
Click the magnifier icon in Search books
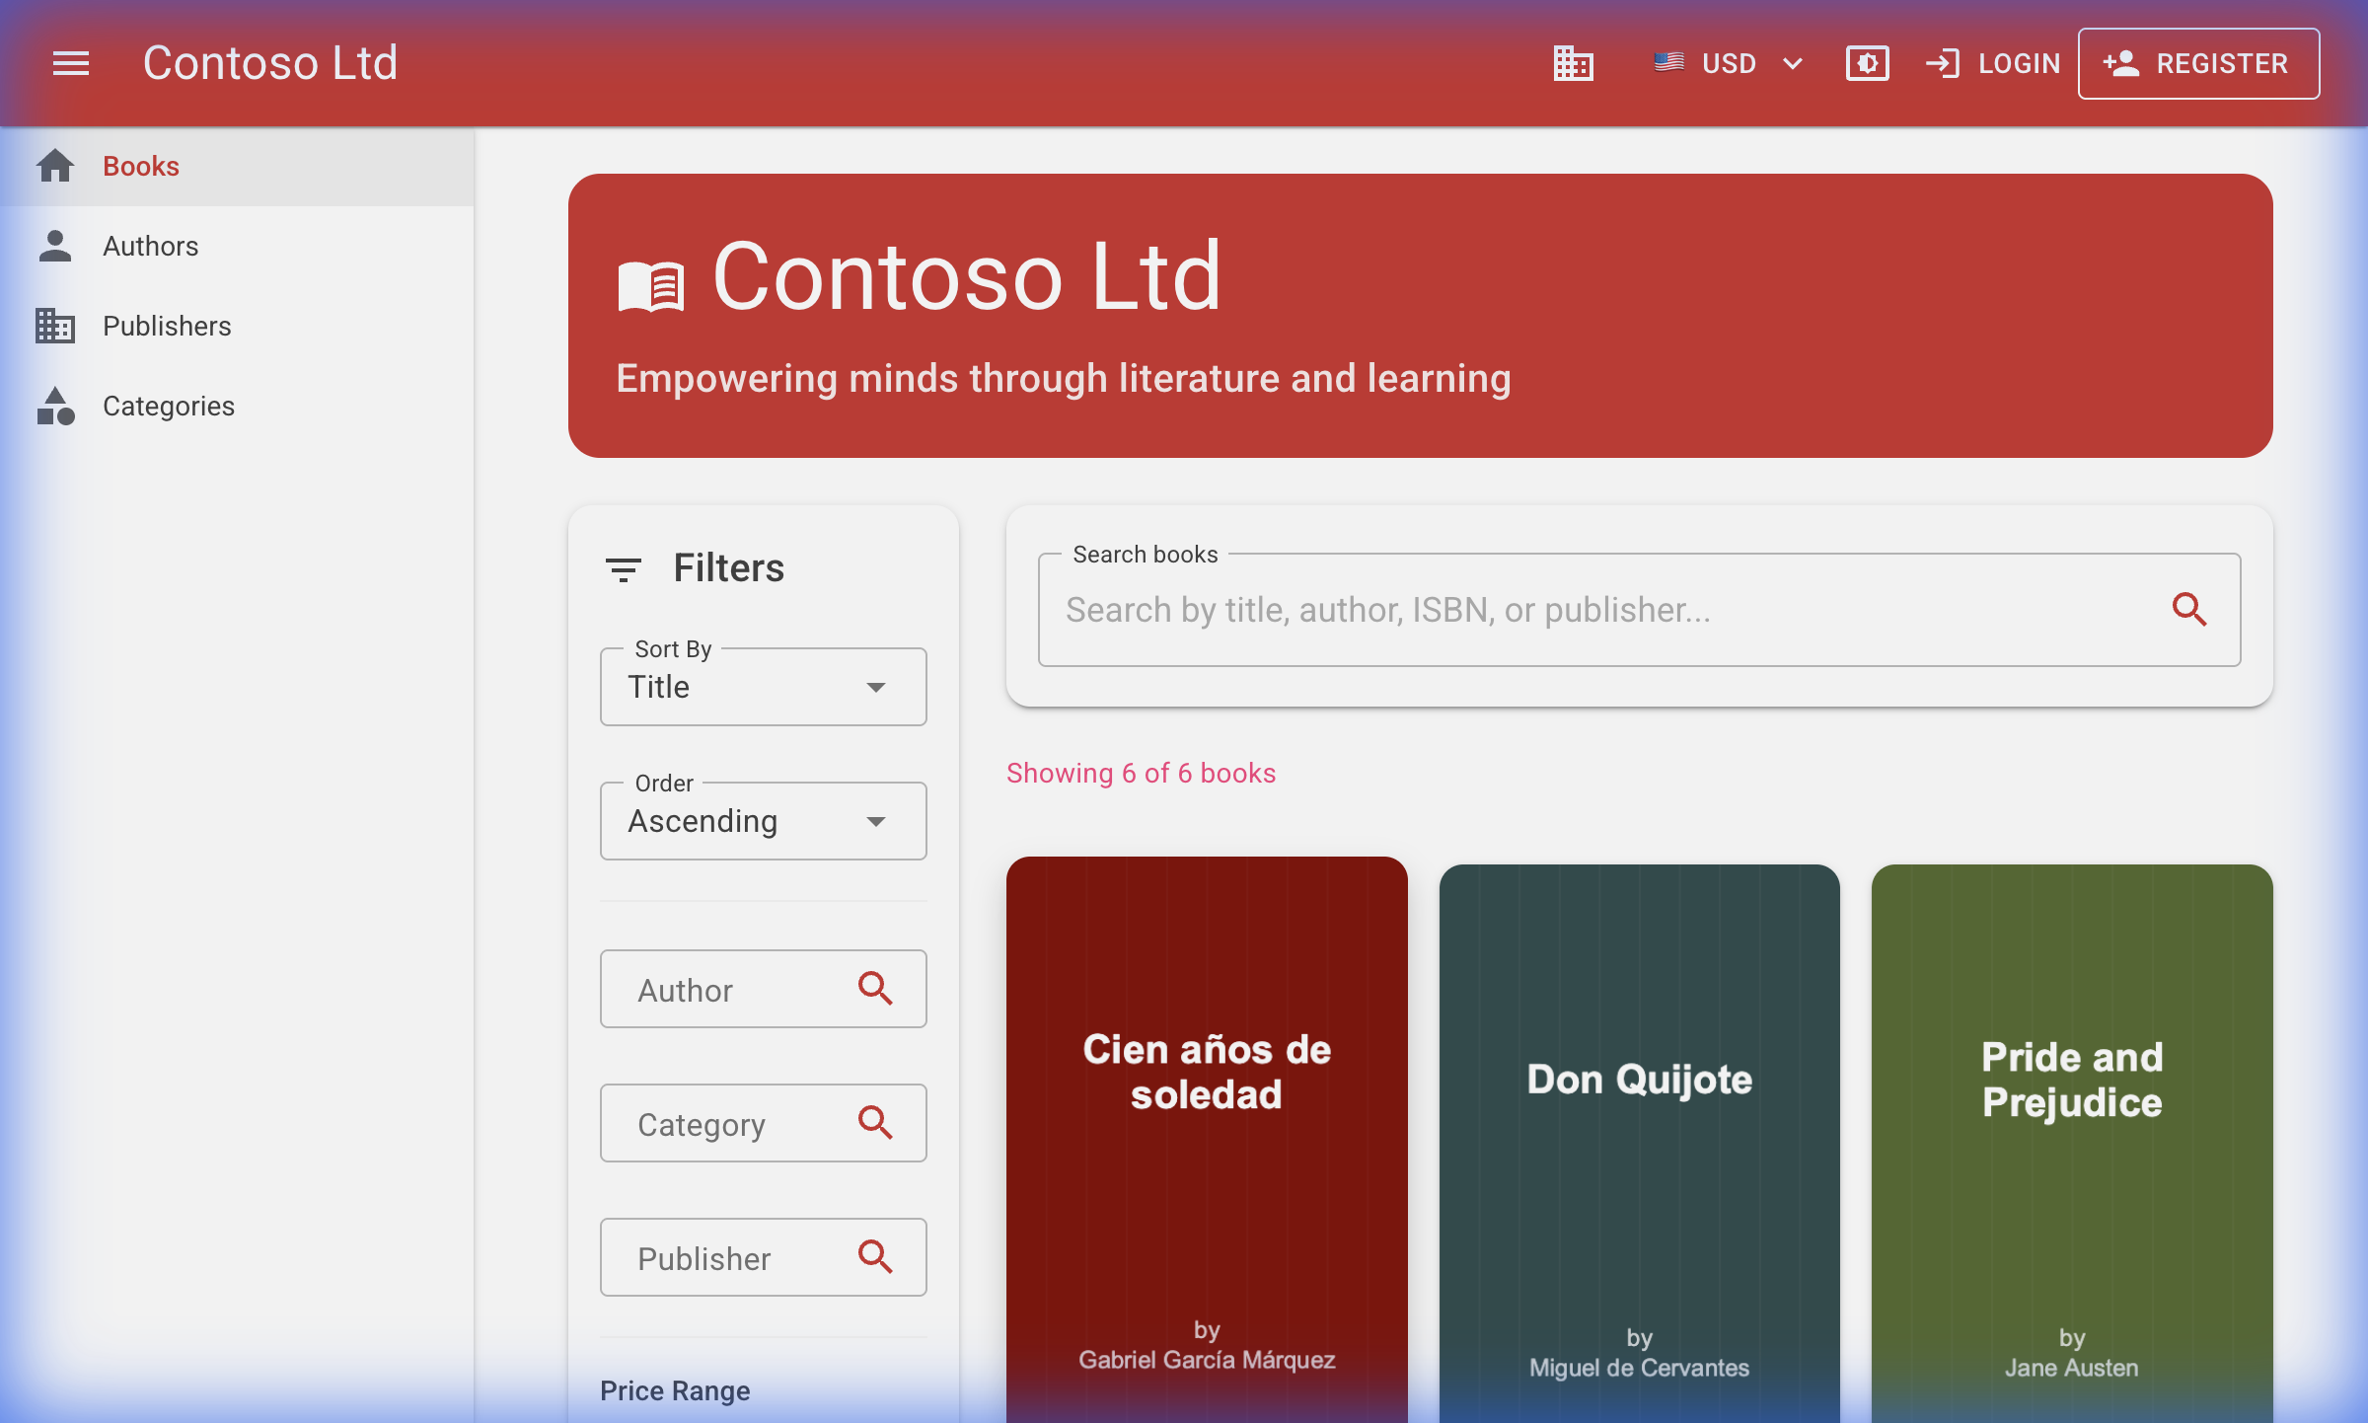2189,609
